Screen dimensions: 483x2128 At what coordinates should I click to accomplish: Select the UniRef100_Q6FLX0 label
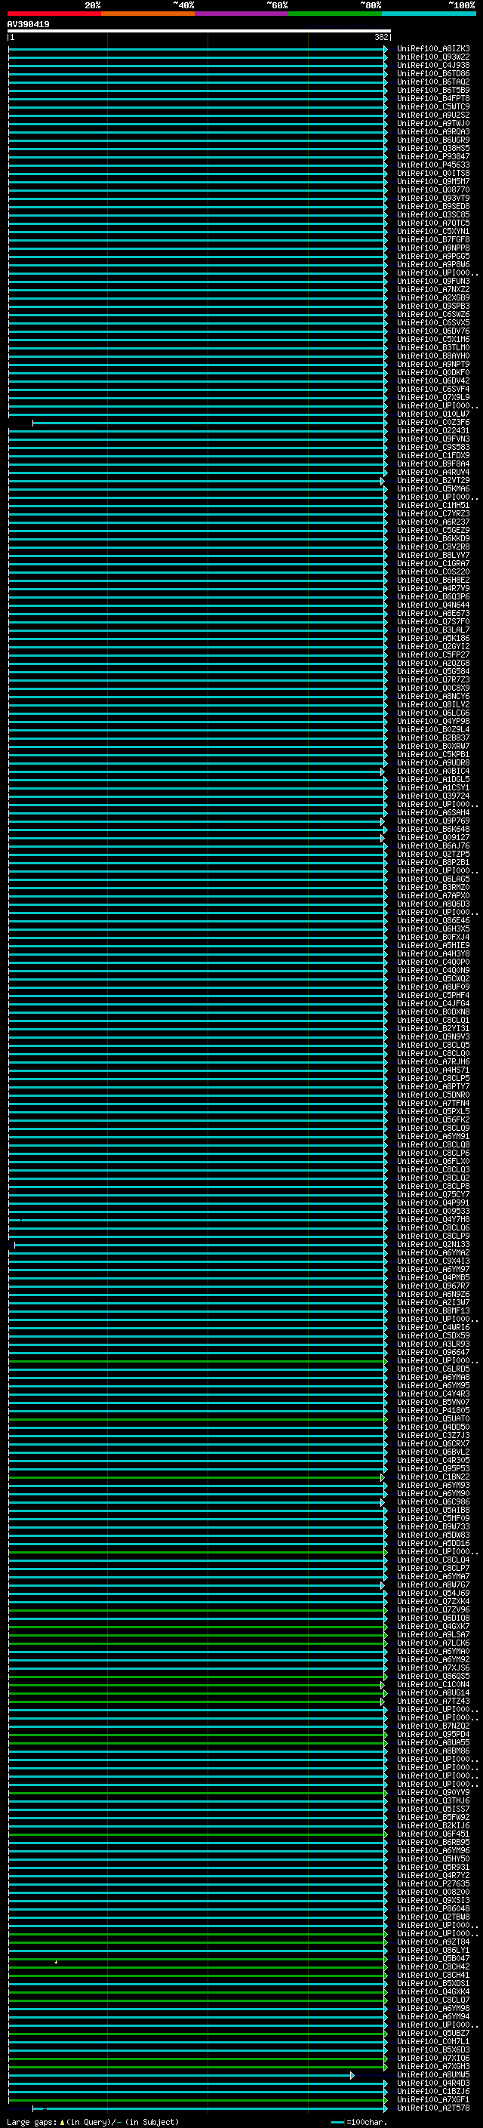pos(433,1162)
